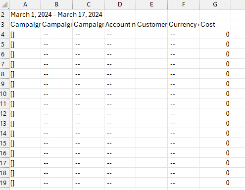
Task: Select column C header
Action: pyautogui.click(x=88, y=4)
